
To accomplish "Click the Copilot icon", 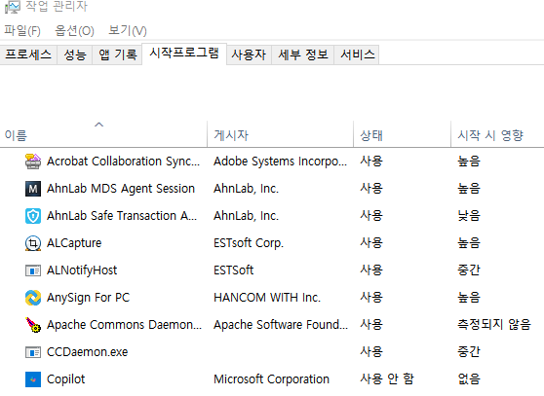I will (33, 379).
